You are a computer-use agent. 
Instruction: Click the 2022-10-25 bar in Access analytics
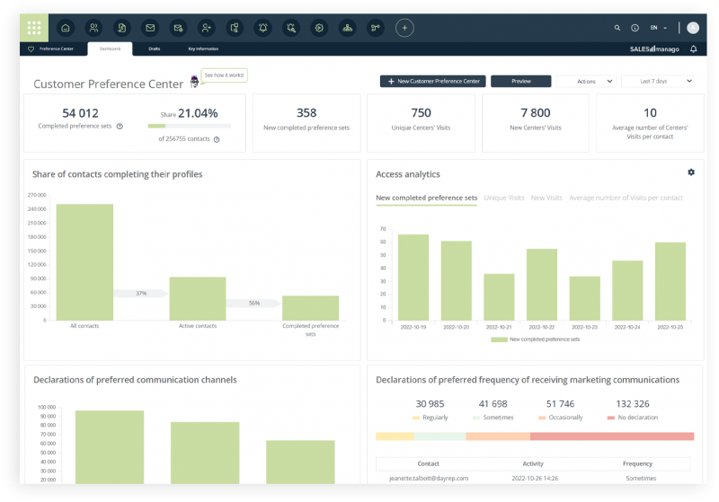click(x=670, y=281)
